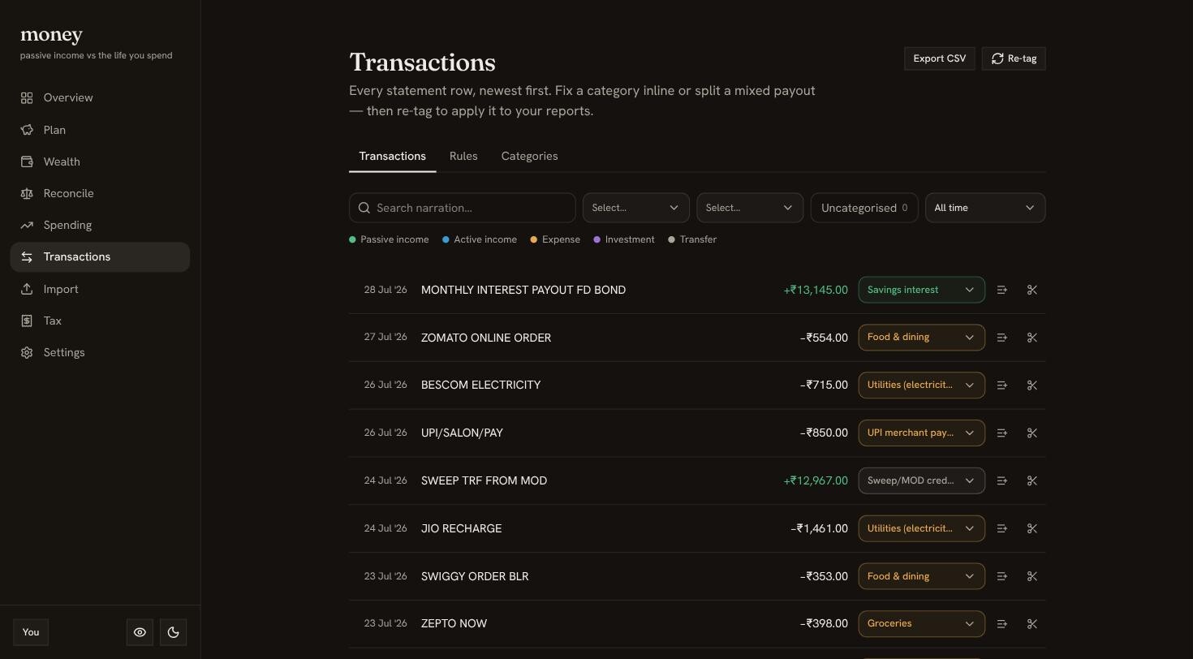Screen dimensions: 1193x659
Task: Click the Active income blue legend dot
Action: (446, 239)
